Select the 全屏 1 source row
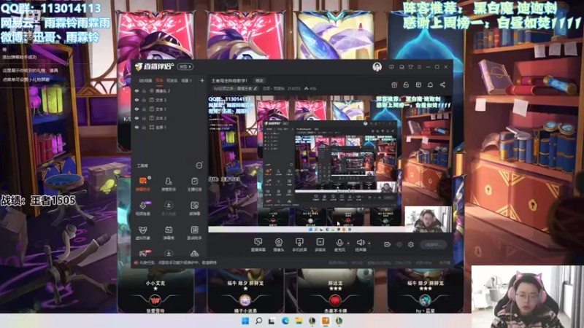Screen dimensions: 584x328 click(x=169, y=127)
